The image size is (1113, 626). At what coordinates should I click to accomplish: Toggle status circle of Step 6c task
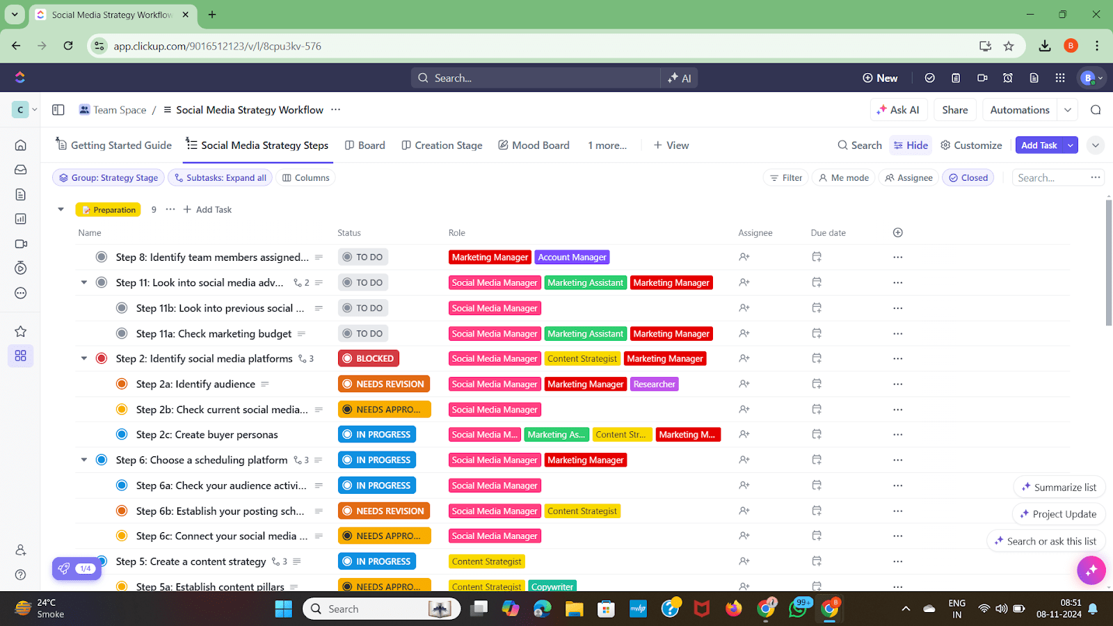[122, 536]
